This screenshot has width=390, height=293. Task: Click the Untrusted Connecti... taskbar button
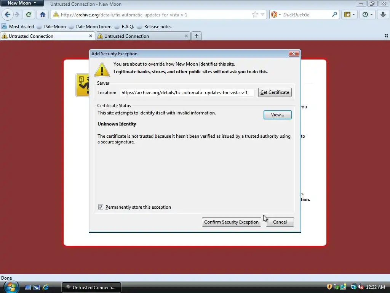[91, 288]
